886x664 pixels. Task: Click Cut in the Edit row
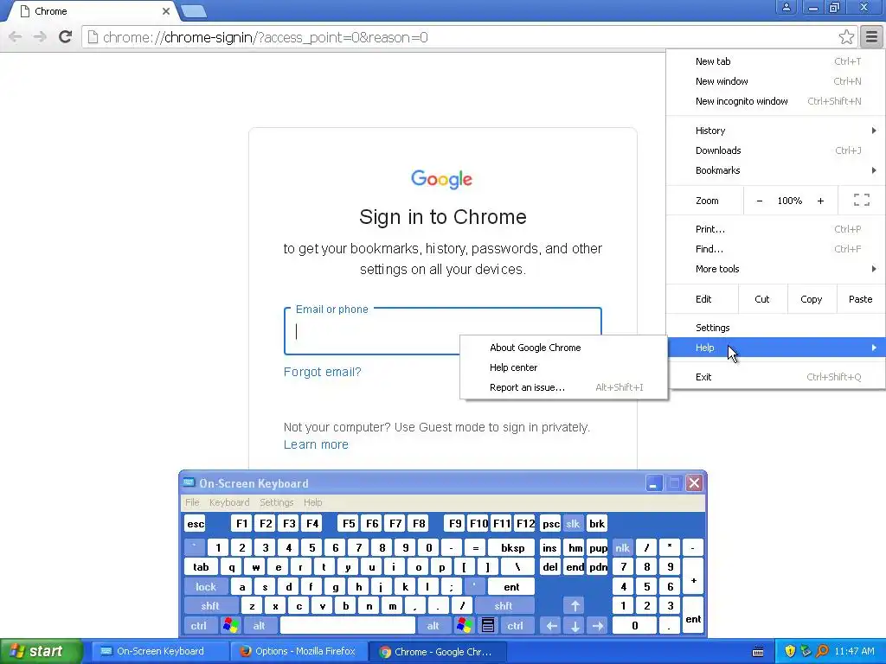point(761,299)
